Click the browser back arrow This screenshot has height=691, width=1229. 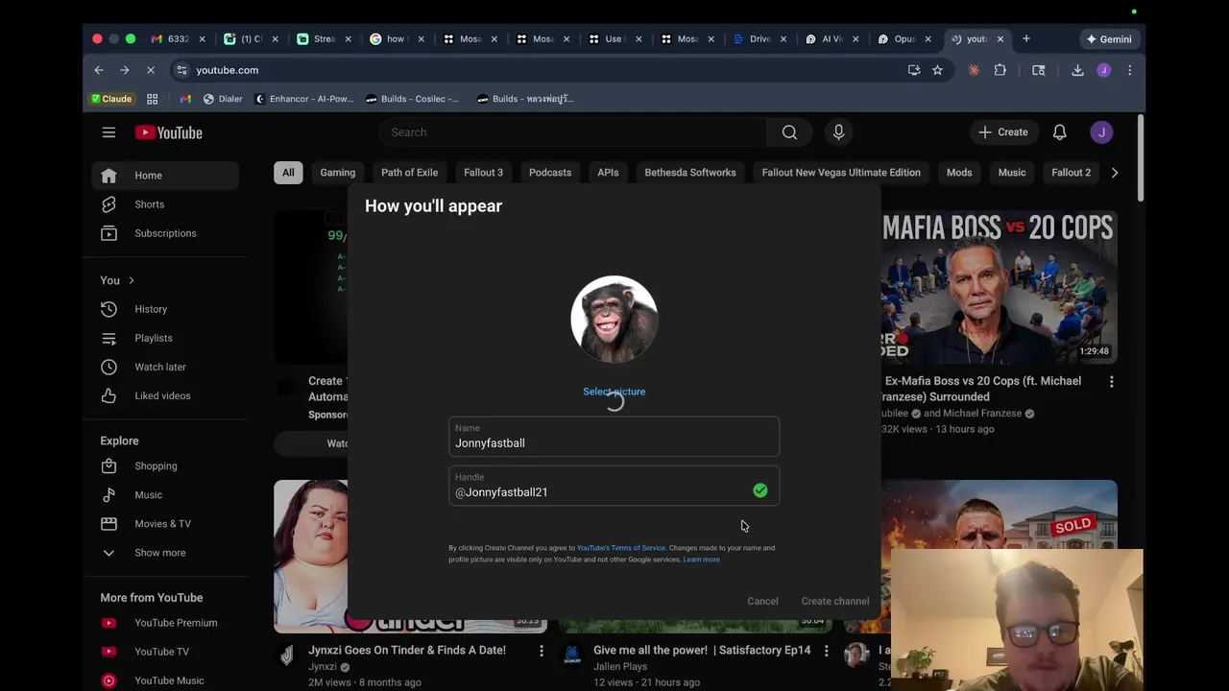[99, 70]
